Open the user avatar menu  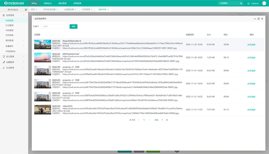264,3
